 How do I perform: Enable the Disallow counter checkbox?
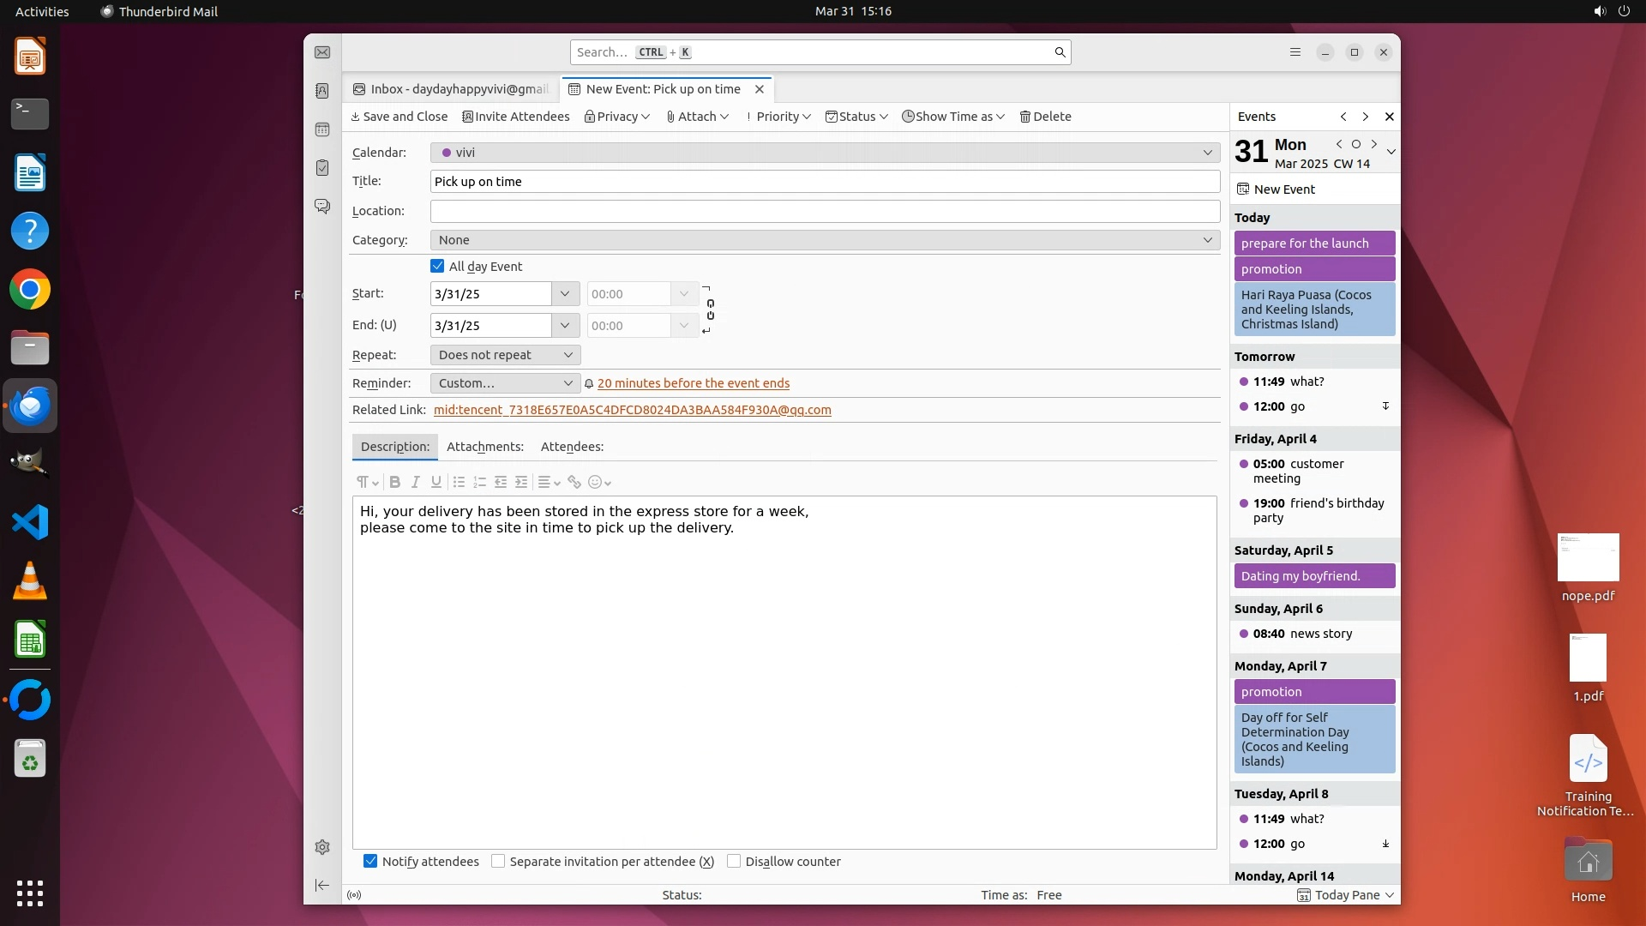click(x=734, y=862)
